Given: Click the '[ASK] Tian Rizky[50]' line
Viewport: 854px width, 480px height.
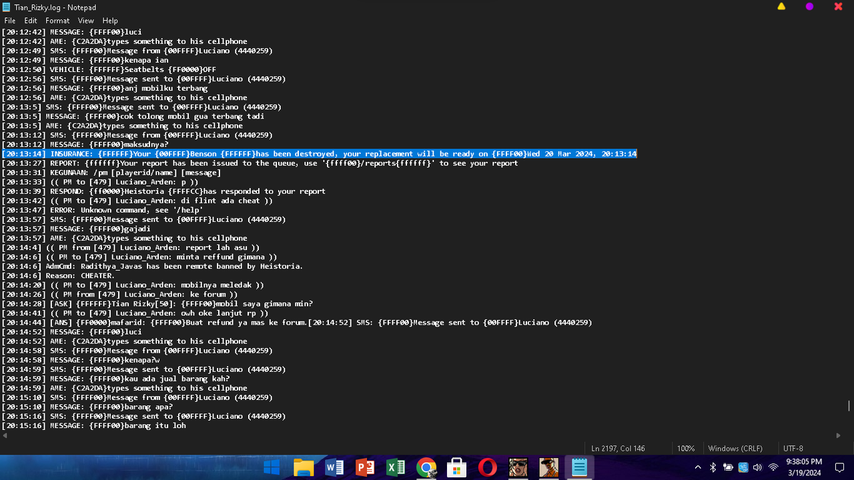Looking at the screenshot, I should click(x=157, y=303).
